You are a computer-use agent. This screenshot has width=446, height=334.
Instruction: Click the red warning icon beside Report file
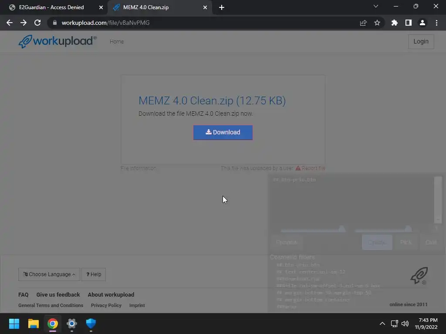tap(298, 168)
